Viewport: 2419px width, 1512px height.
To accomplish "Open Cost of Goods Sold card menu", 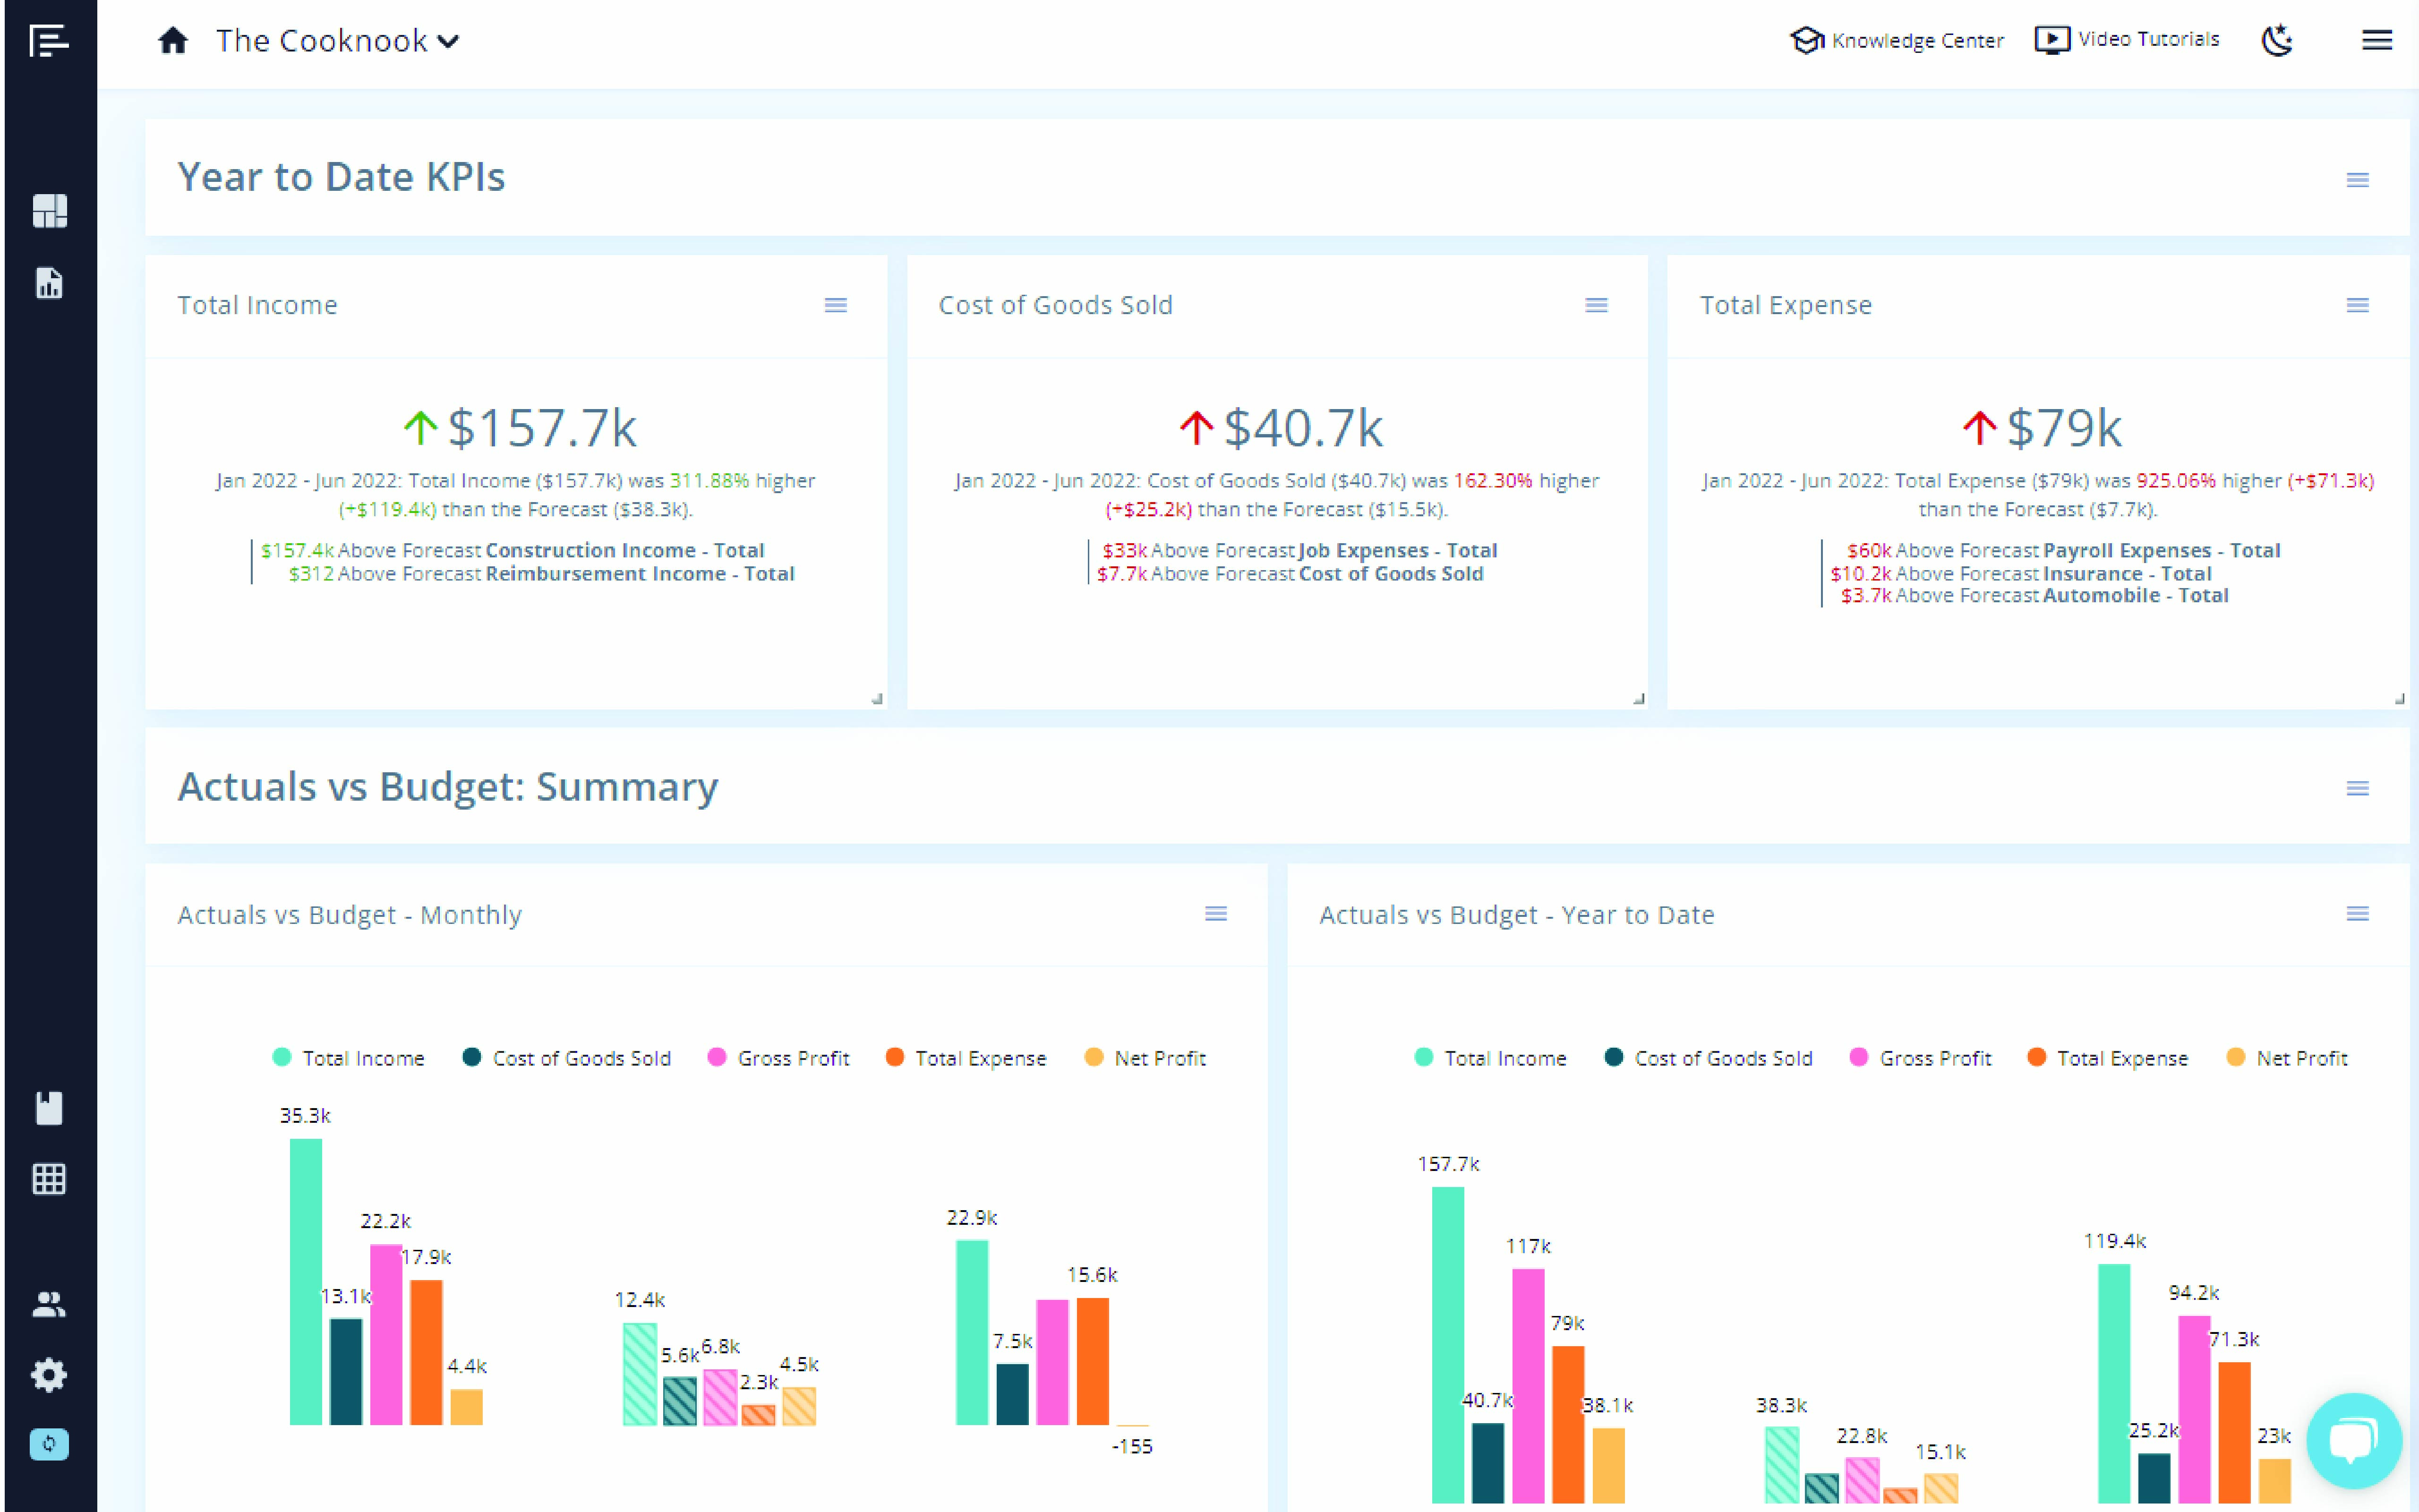I will [x=1596, y=305].
